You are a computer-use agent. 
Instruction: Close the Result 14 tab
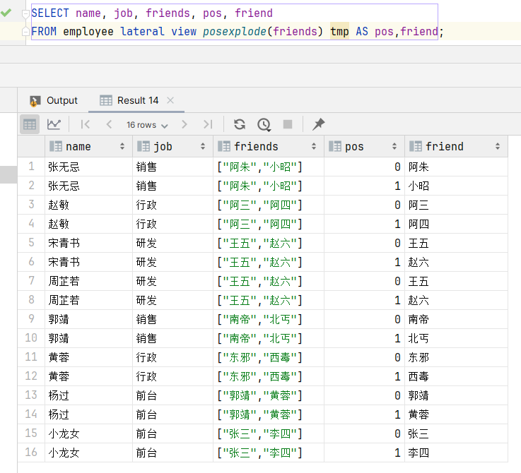pyautogui.click(x=170, y=100)
